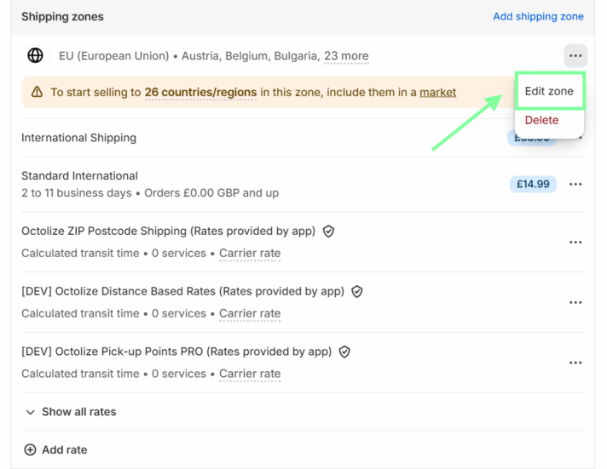Viewport: 607px width, 469px height.
Task: Open the EU zone three-dot menu
Action: [575, 56]
